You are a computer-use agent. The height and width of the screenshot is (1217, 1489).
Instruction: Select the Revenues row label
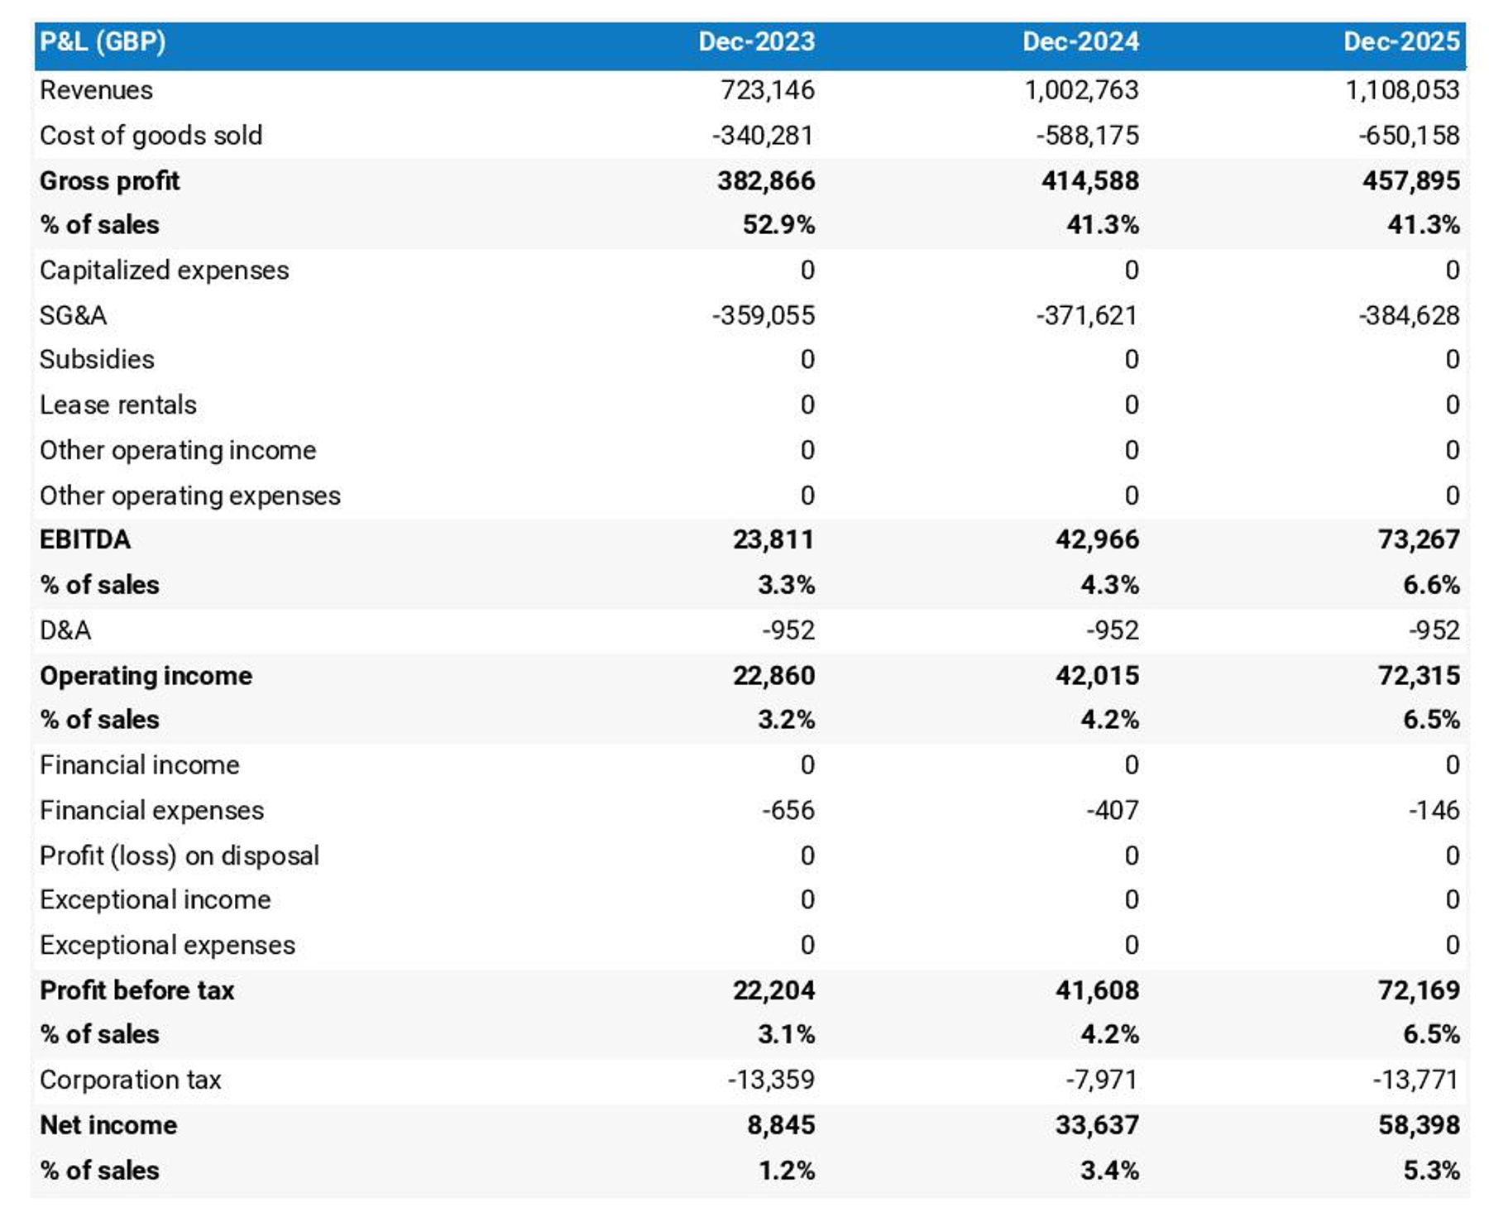point(96,90)
